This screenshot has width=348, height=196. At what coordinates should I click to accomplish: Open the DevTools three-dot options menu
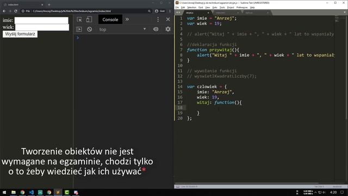click(158, 20)
